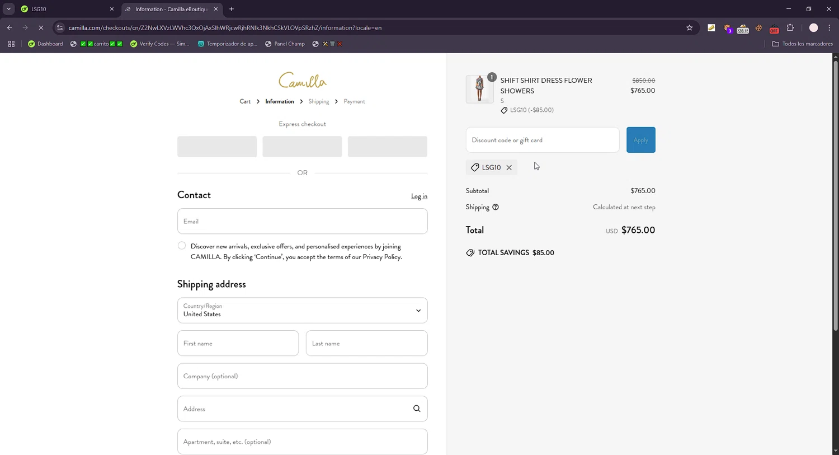Focus the First name field
Image resolution: width=839 pixels, height=455 pixels.
[238, 343]
